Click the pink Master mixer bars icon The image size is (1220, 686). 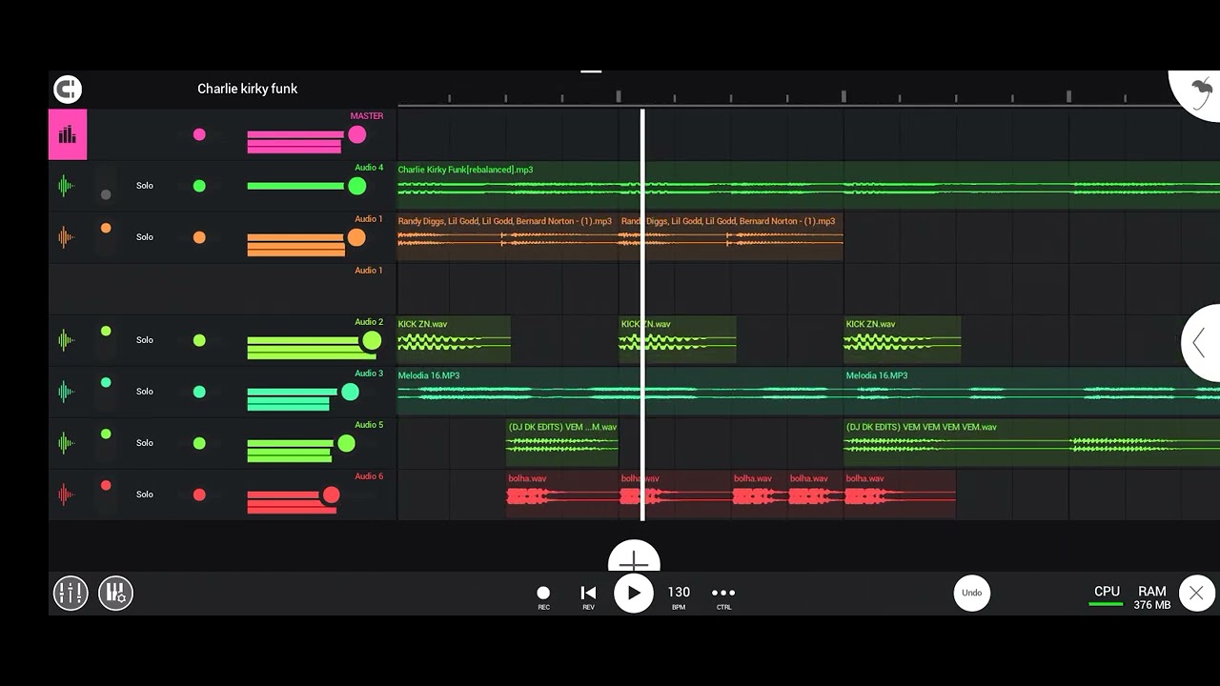click(x=68, y=134)
